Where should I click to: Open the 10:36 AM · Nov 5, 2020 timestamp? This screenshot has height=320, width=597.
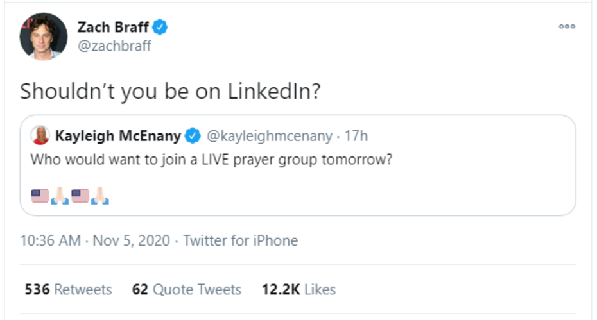click(x=95, y=241)
